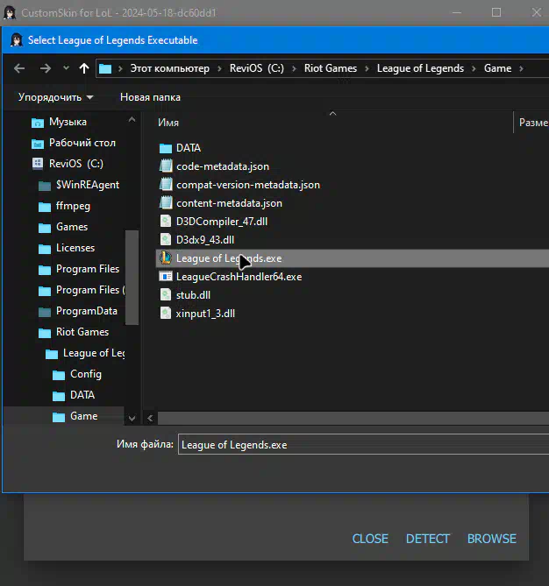Click the DATA folder icon in list
The width and height of the screenshot is (549, 586).
point(166,148)
